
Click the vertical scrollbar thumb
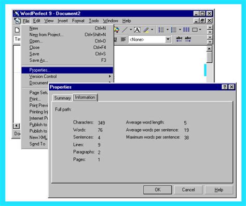pos(209,57)
